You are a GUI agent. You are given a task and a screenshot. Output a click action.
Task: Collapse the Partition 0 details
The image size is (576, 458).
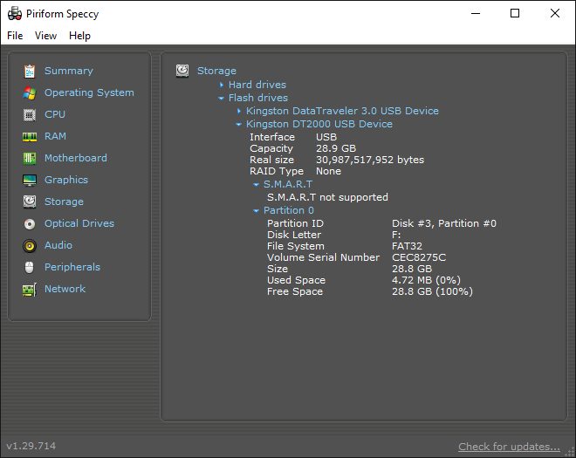pyautogui.click(x=256, y=210)
